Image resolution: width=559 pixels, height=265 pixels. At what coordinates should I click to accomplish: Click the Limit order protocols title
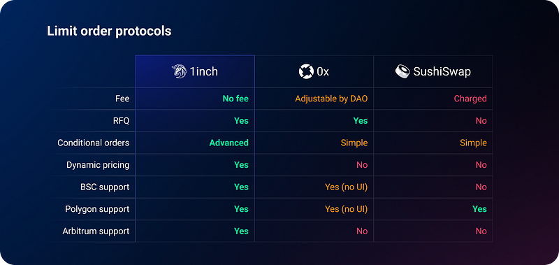(x=109, y=31)
